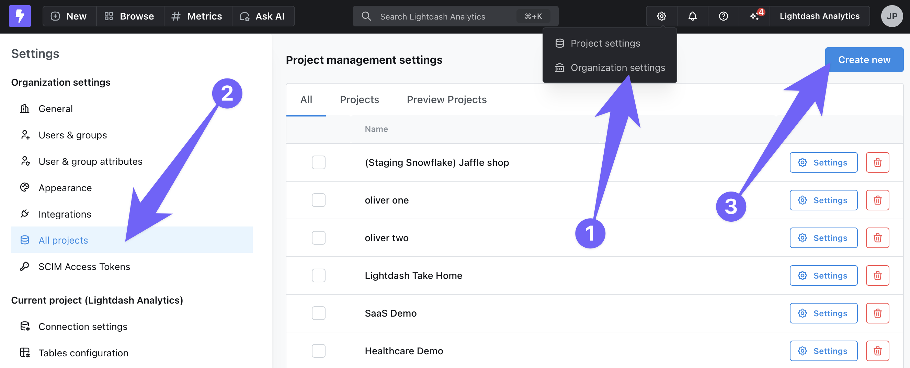This screenshot has height=368, width=910.
Task: Open the settings gear menu in navbar
Action: click(x=661, y=16)
